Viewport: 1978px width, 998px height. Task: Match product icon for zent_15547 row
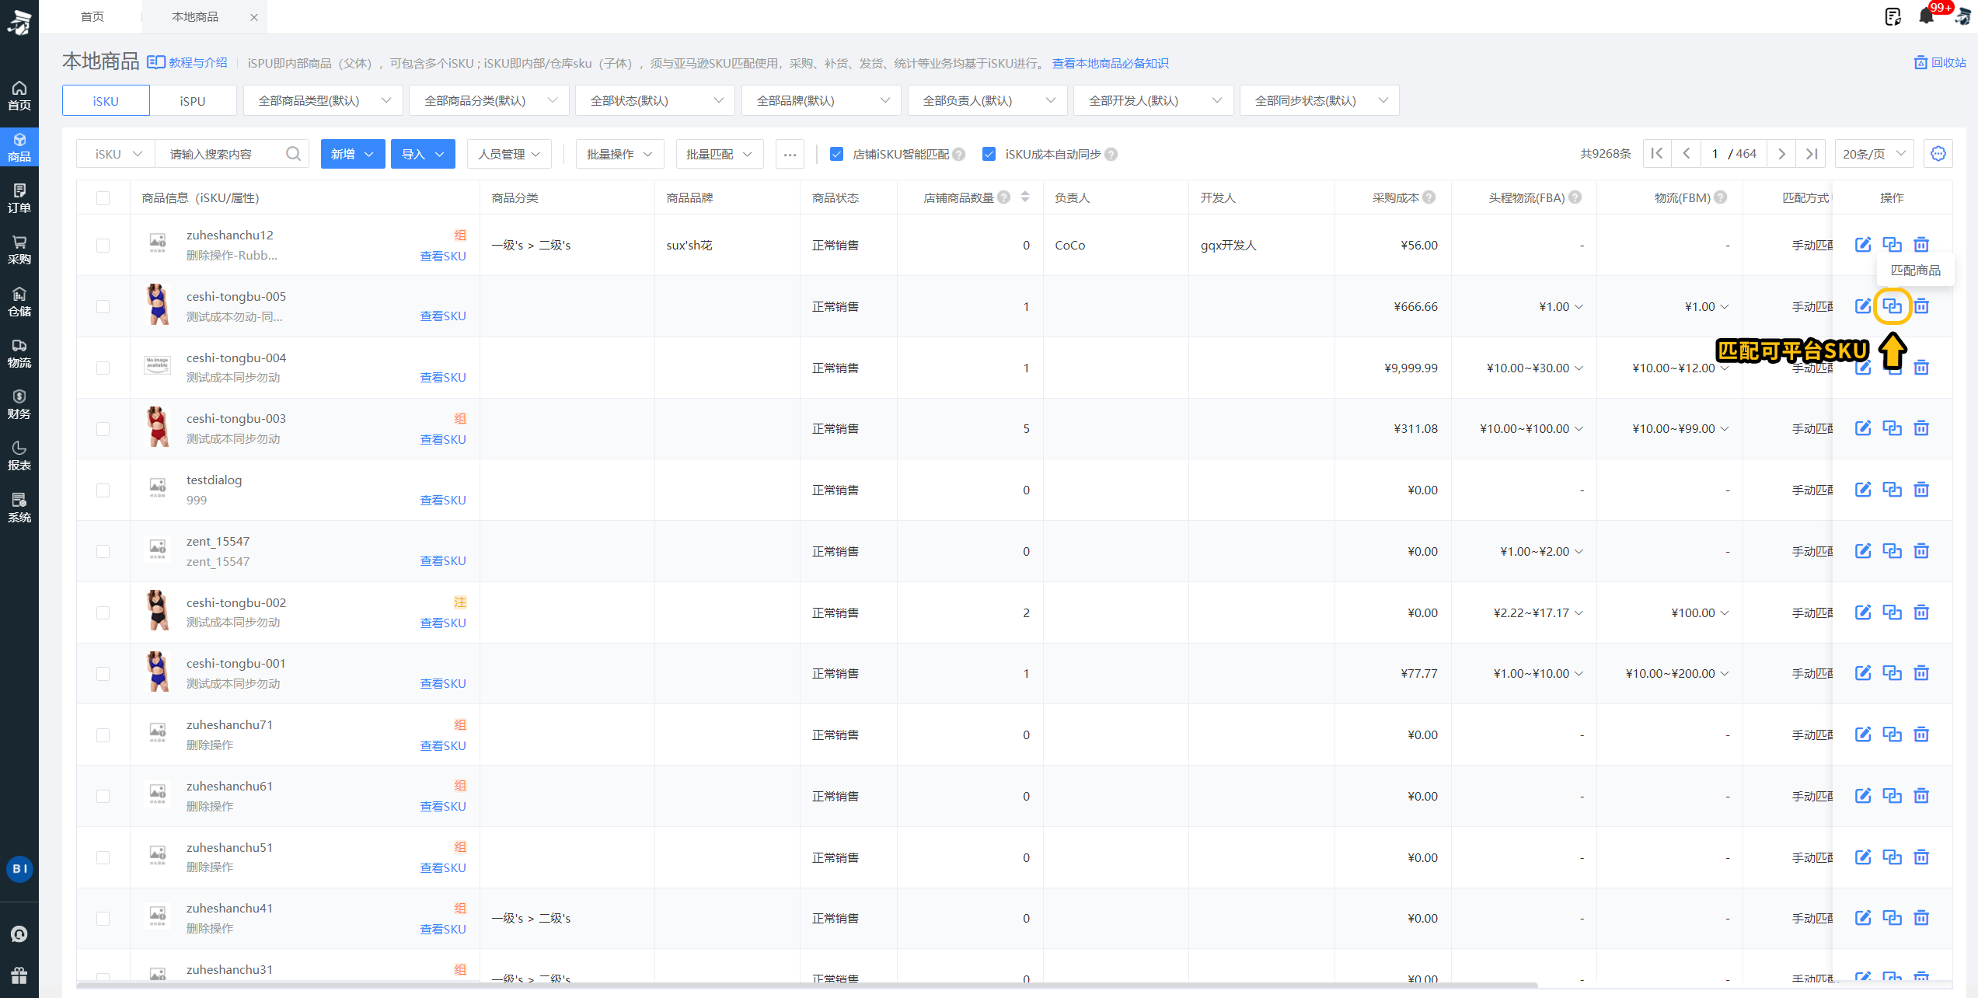(1892, 551)
